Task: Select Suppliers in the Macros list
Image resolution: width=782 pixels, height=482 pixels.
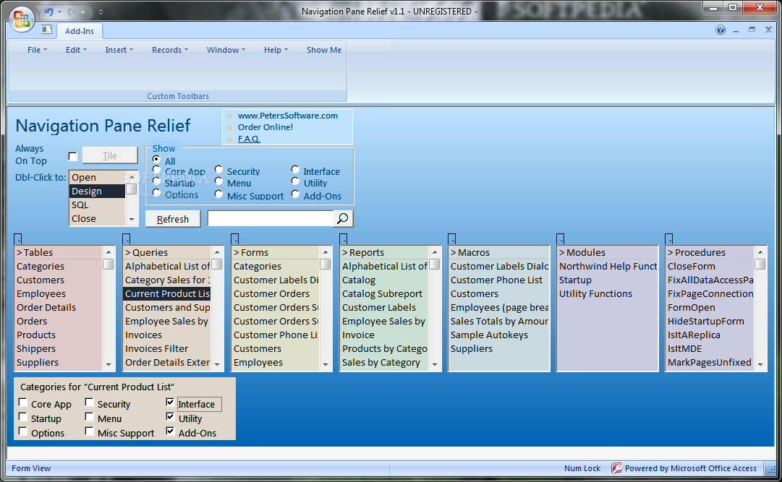Action: pyautogui.click(x=498, y=348)
